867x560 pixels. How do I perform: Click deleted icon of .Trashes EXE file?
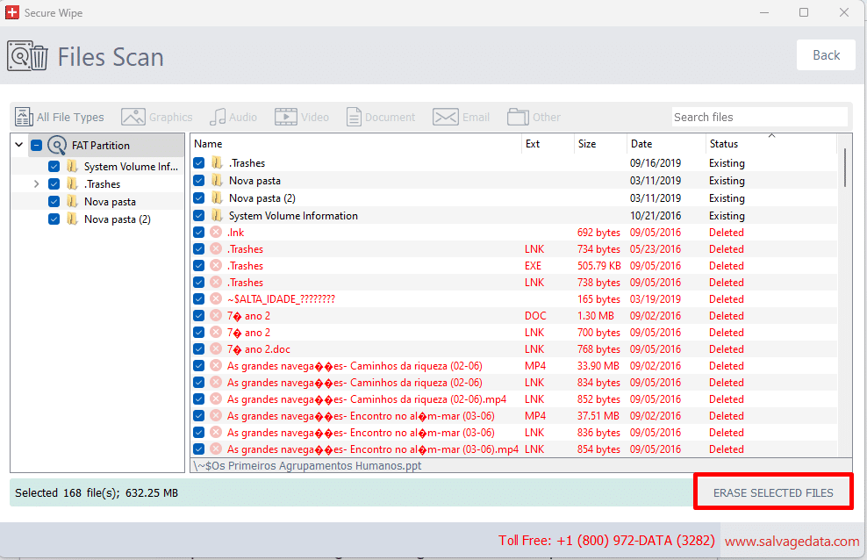[x=216, y=266]
